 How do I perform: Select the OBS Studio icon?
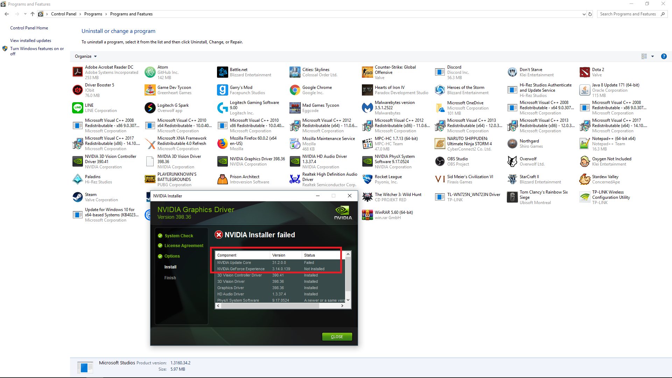pyautogui.click(x=440, y=161)
